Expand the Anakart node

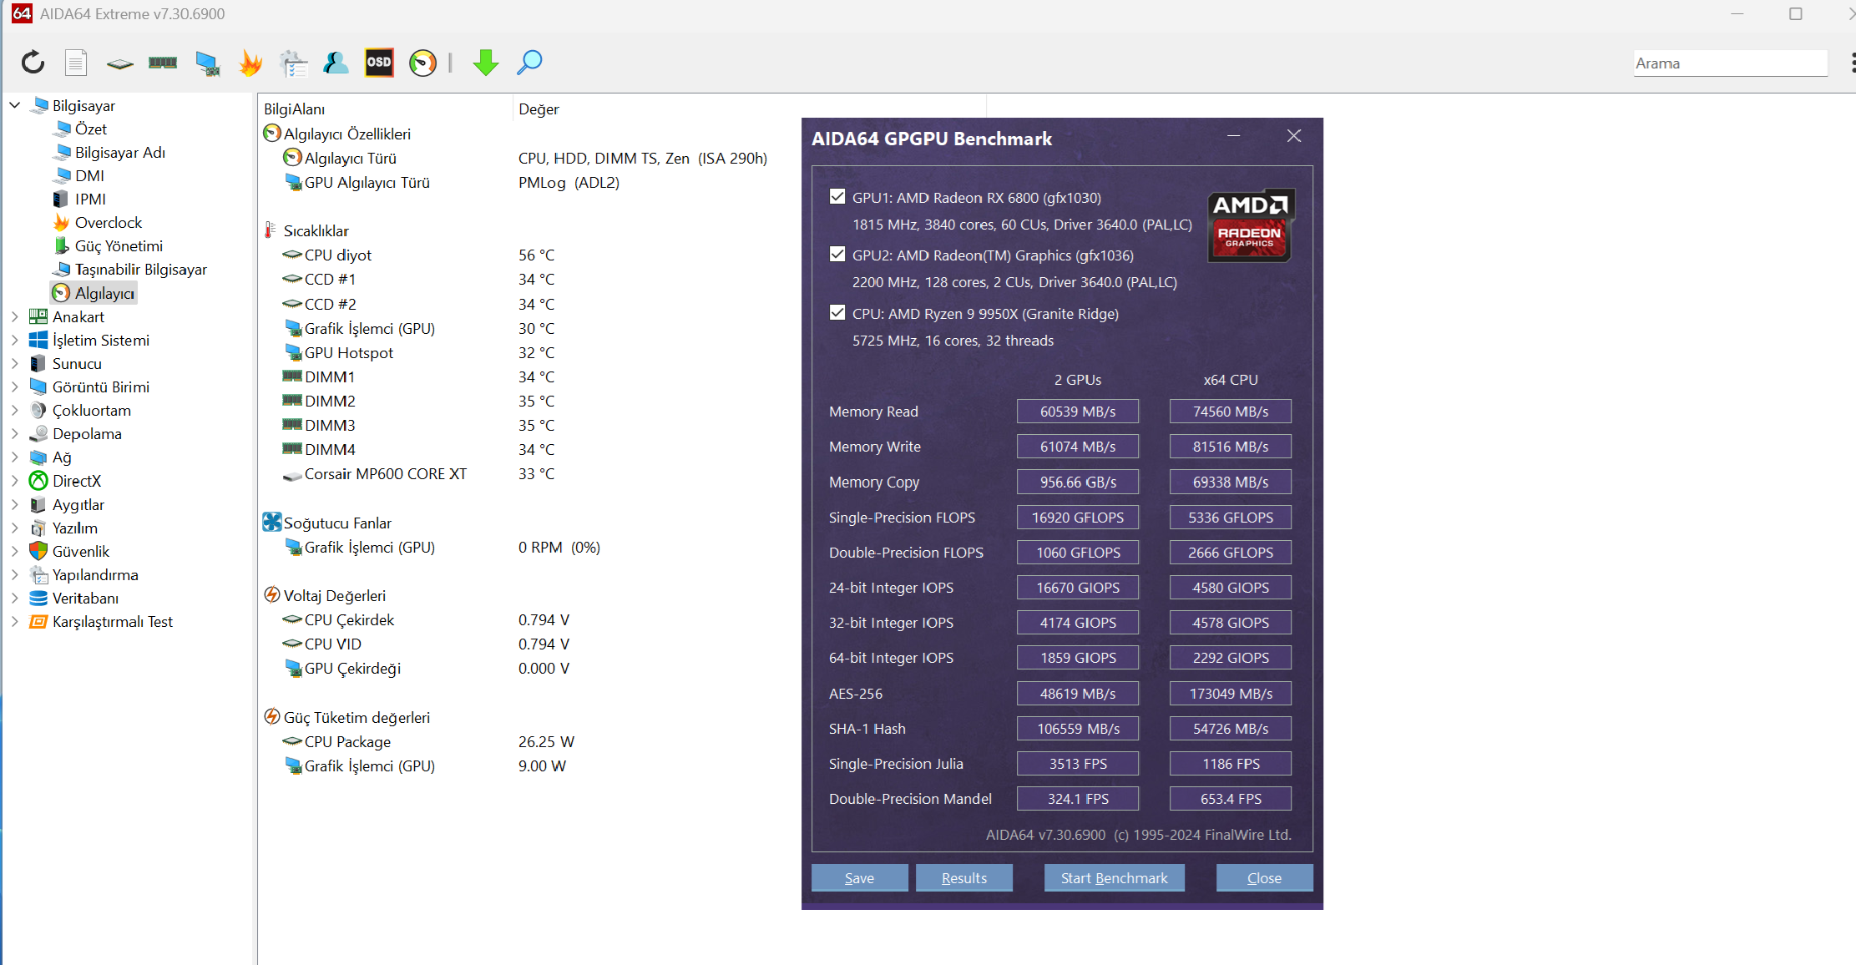(x=14, y=316)
